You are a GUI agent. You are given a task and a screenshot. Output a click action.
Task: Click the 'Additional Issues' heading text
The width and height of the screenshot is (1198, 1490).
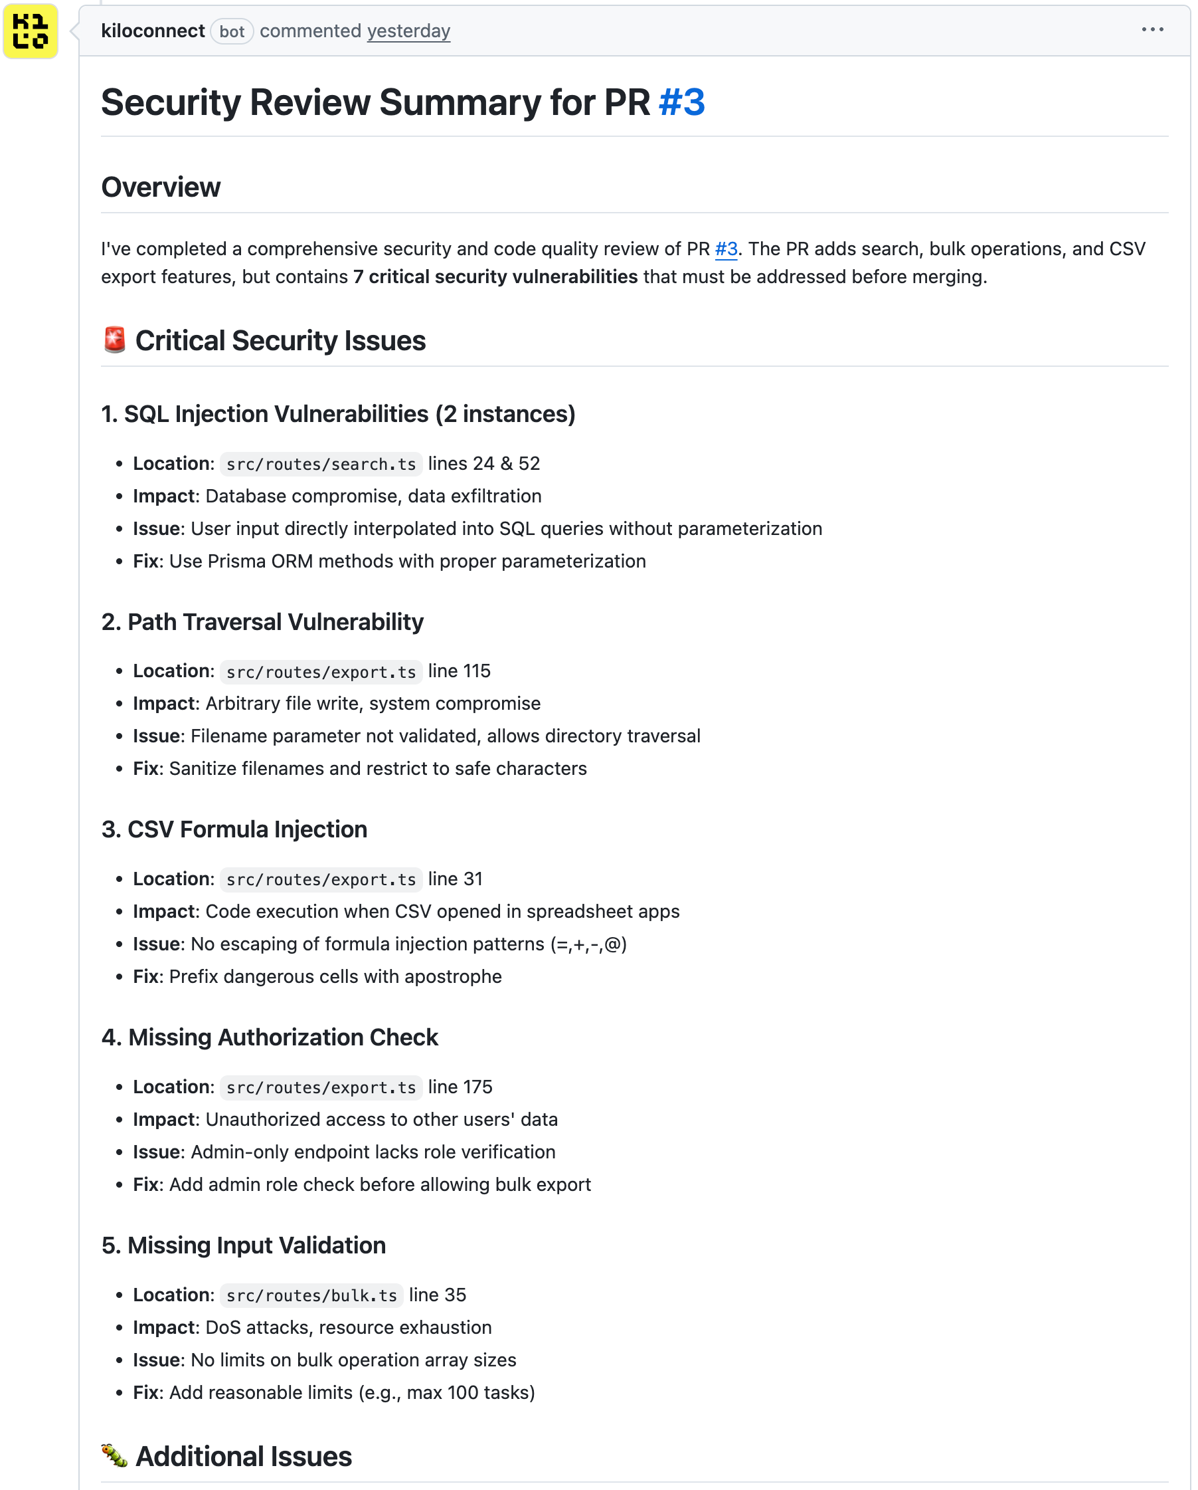coord(244,1456)
